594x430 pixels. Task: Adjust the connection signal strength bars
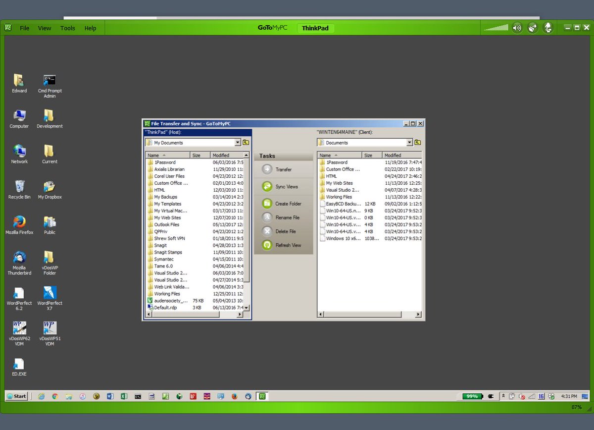pos(496,28)
